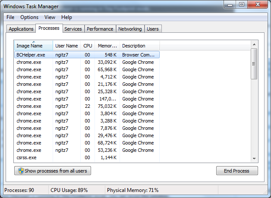Click the shield icon on Show processes button
The height and width of the screenshot is (198, 271).
pos(20,171)
